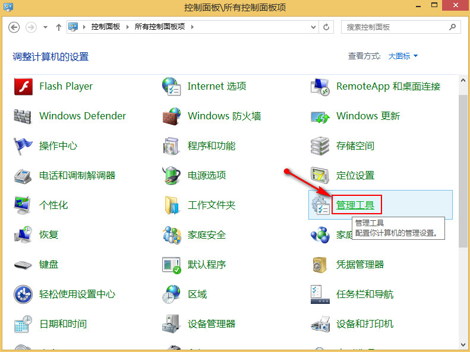
Task: Open the Windows 更新 icon
Action: coord(320,117)
